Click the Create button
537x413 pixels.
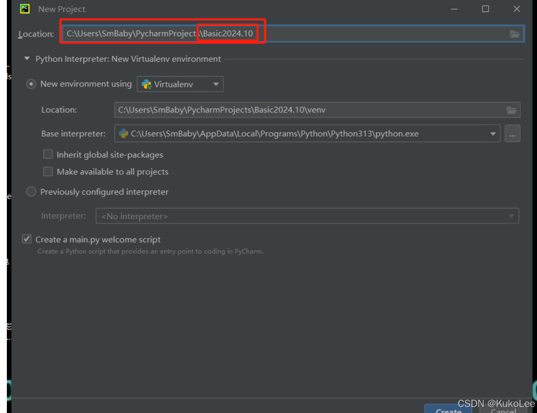click(x=448, y=409)
